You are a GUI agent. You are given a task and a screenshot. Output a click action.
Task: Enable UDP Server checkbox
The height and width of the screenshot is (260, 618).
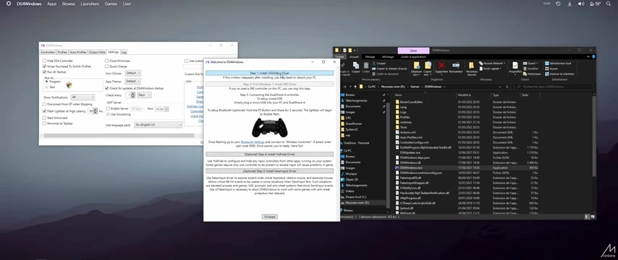[109, 108]
